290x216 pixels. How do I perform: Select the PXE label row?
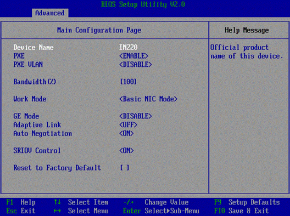[19, 56]
